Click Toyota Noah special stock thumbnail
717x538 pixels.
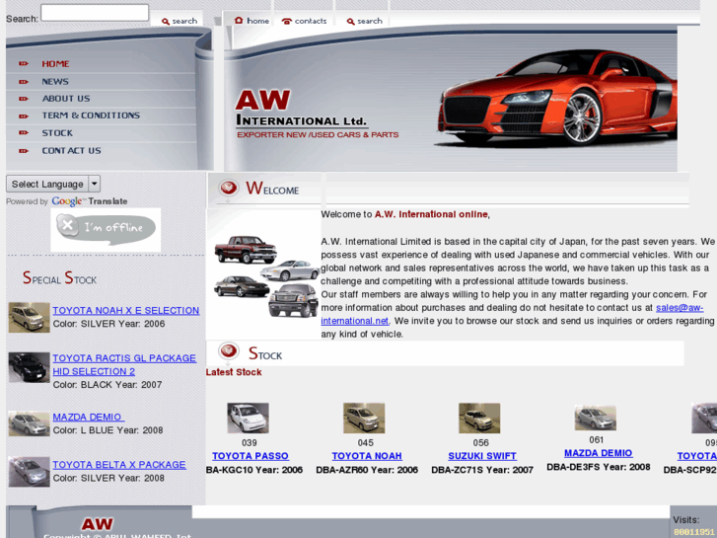click(30, 317)
